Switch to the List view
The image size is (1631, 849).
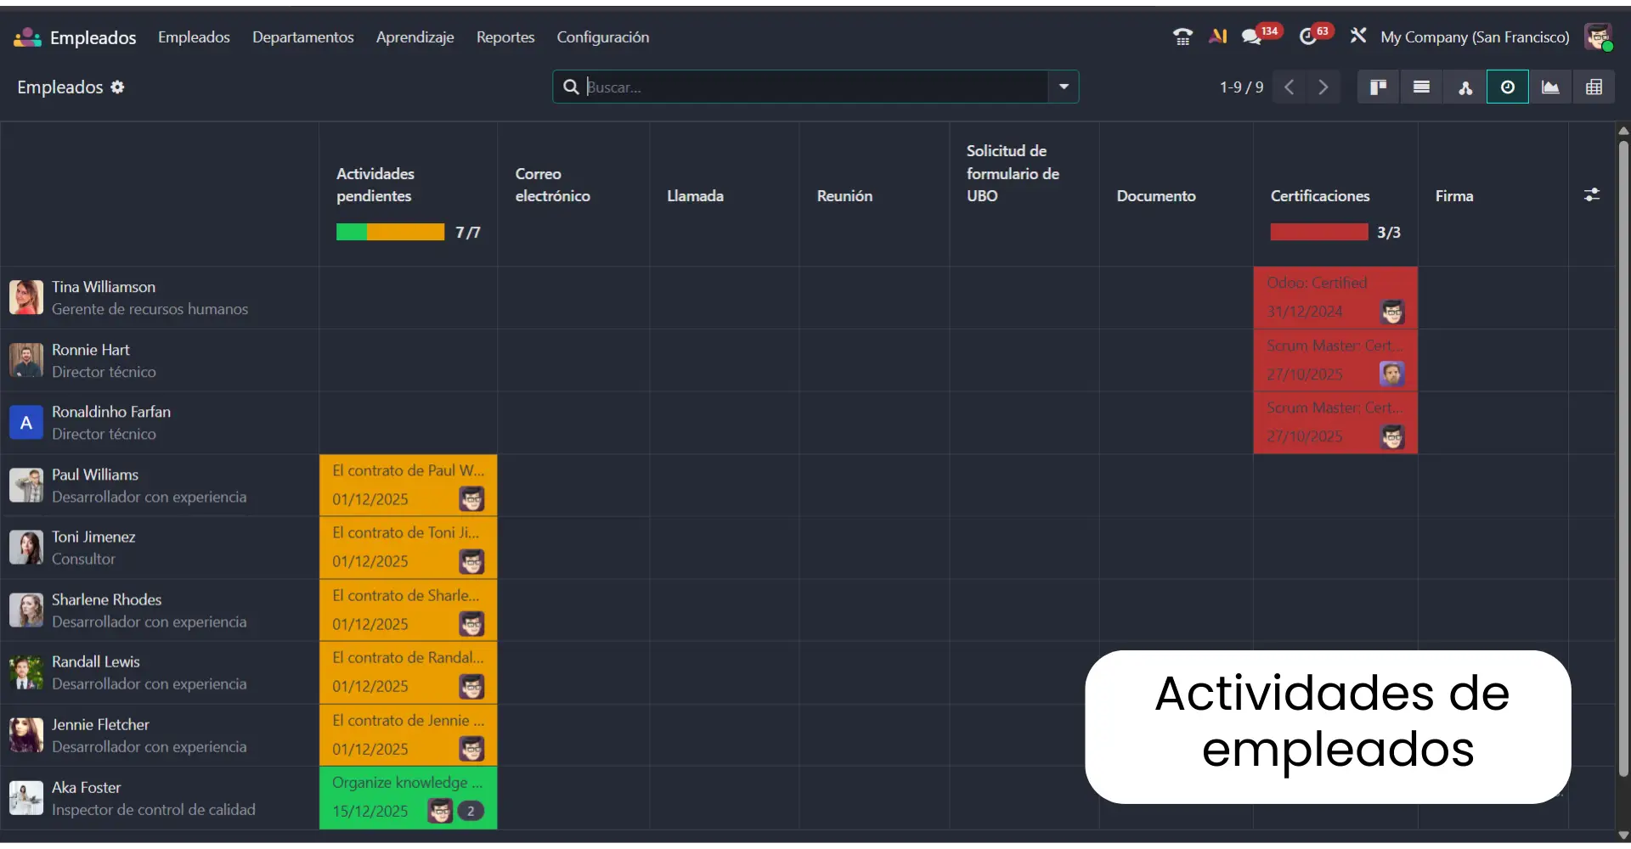[x=1421, y=87]
